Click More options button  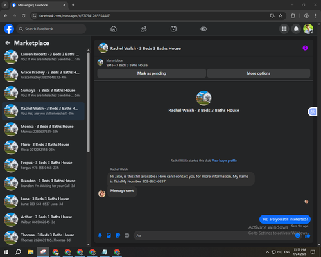[x=259, y=73]
